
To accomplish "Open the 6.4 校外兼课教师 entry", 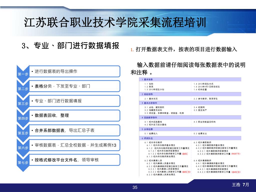I will [x=202, y=160].
